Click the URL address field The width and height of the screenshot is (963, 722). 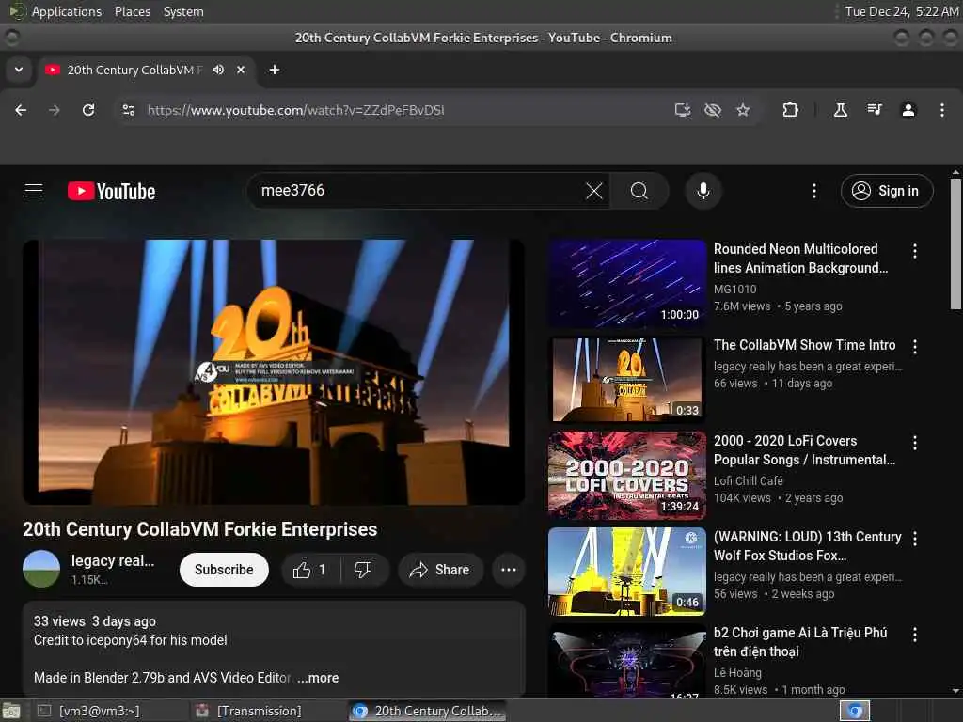click(x=405, y=110)
